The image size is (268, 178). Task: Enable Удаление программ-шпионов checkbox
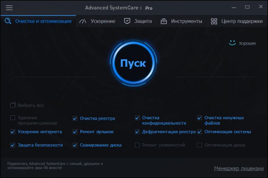click(13, 117)
